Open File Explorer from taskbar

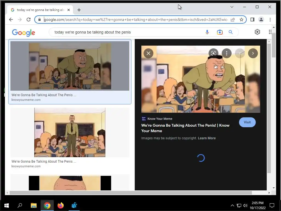33,206
